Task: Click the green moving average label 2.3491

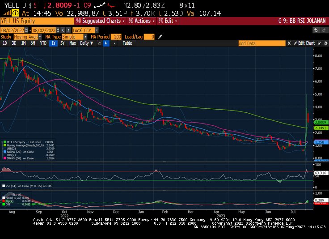Action: [321, 128]
